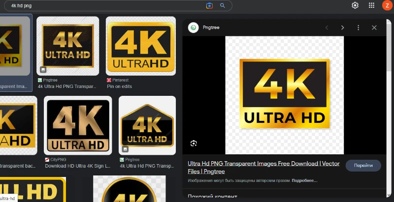Open the settings gear icon
The width and height of the screenshot is (394, 202).
355,5
